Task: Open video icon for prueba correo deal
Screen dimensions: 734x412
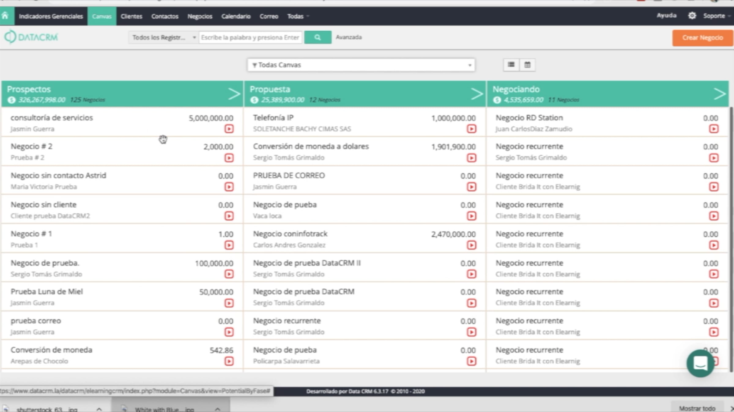Action: coord(229,332)
